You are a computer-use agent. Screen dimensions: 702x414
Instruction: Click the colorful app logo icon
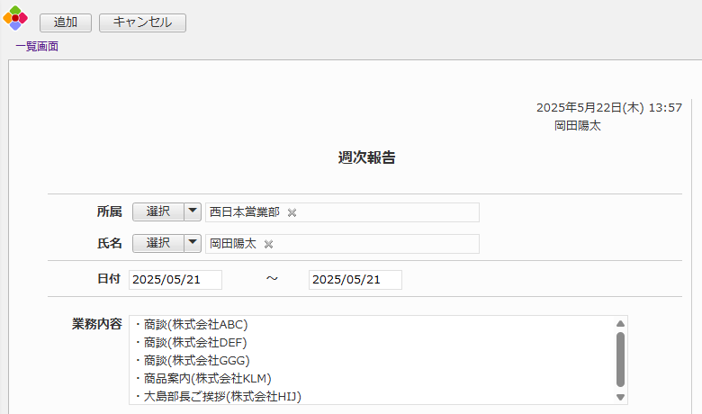pos(14,19)
